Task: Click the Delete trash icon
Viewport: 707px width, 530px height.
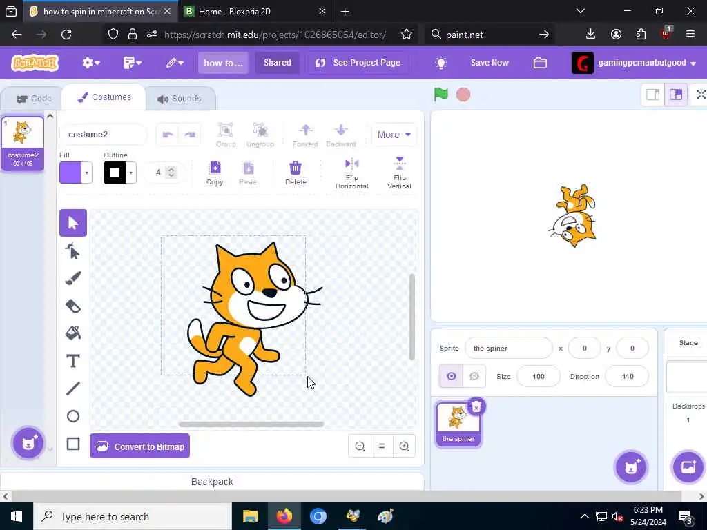Action: pyautogui.click(x=296, y=173)
